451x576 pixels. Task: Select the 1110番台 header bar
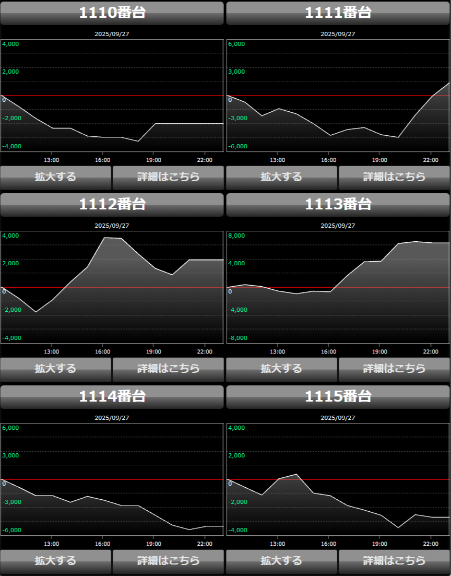tap(112, 13)
